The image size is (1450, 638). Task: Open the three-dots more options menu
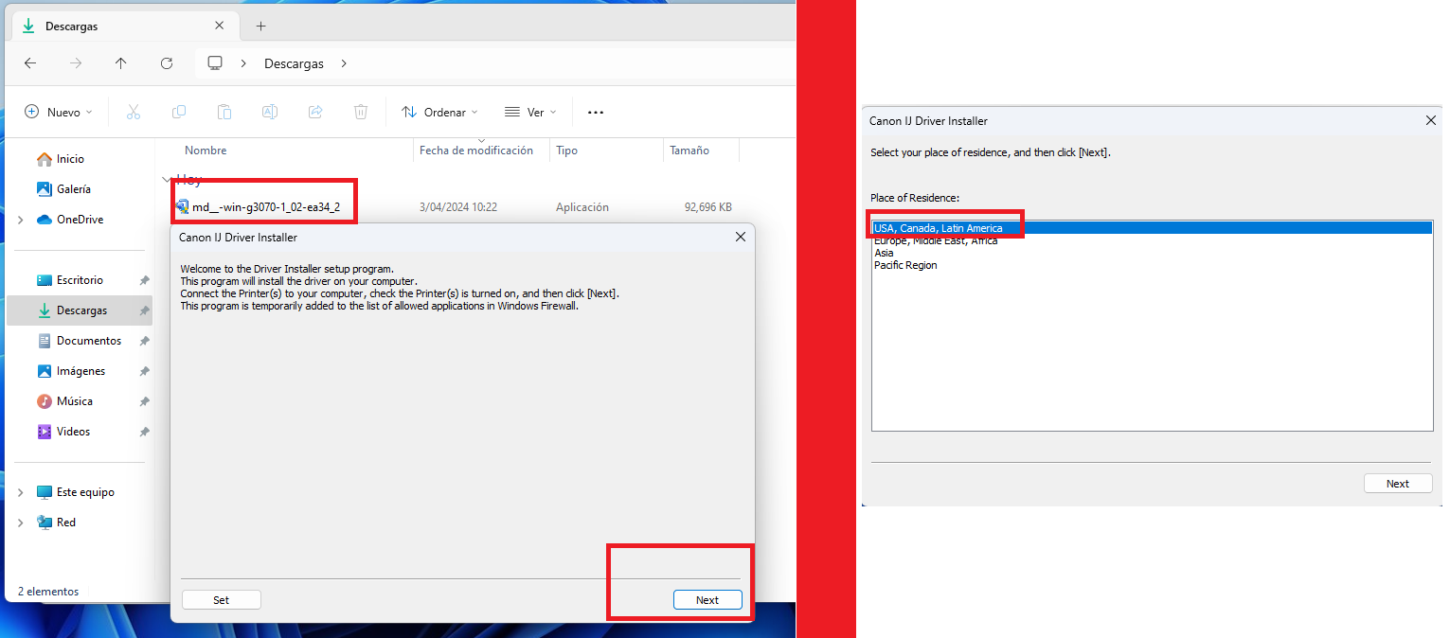[x=596, y=112]
